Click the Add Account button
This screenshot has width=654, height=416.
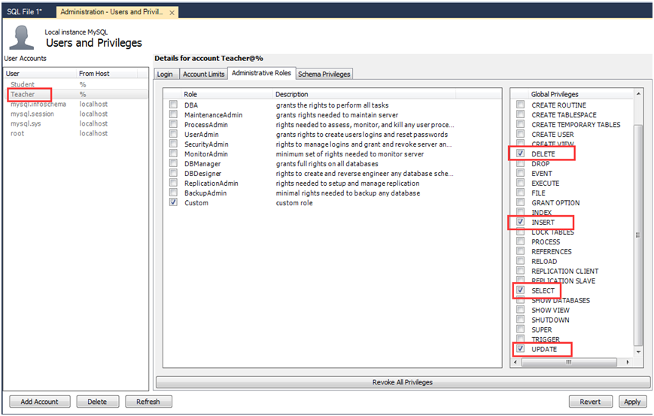tap(40, 402)
